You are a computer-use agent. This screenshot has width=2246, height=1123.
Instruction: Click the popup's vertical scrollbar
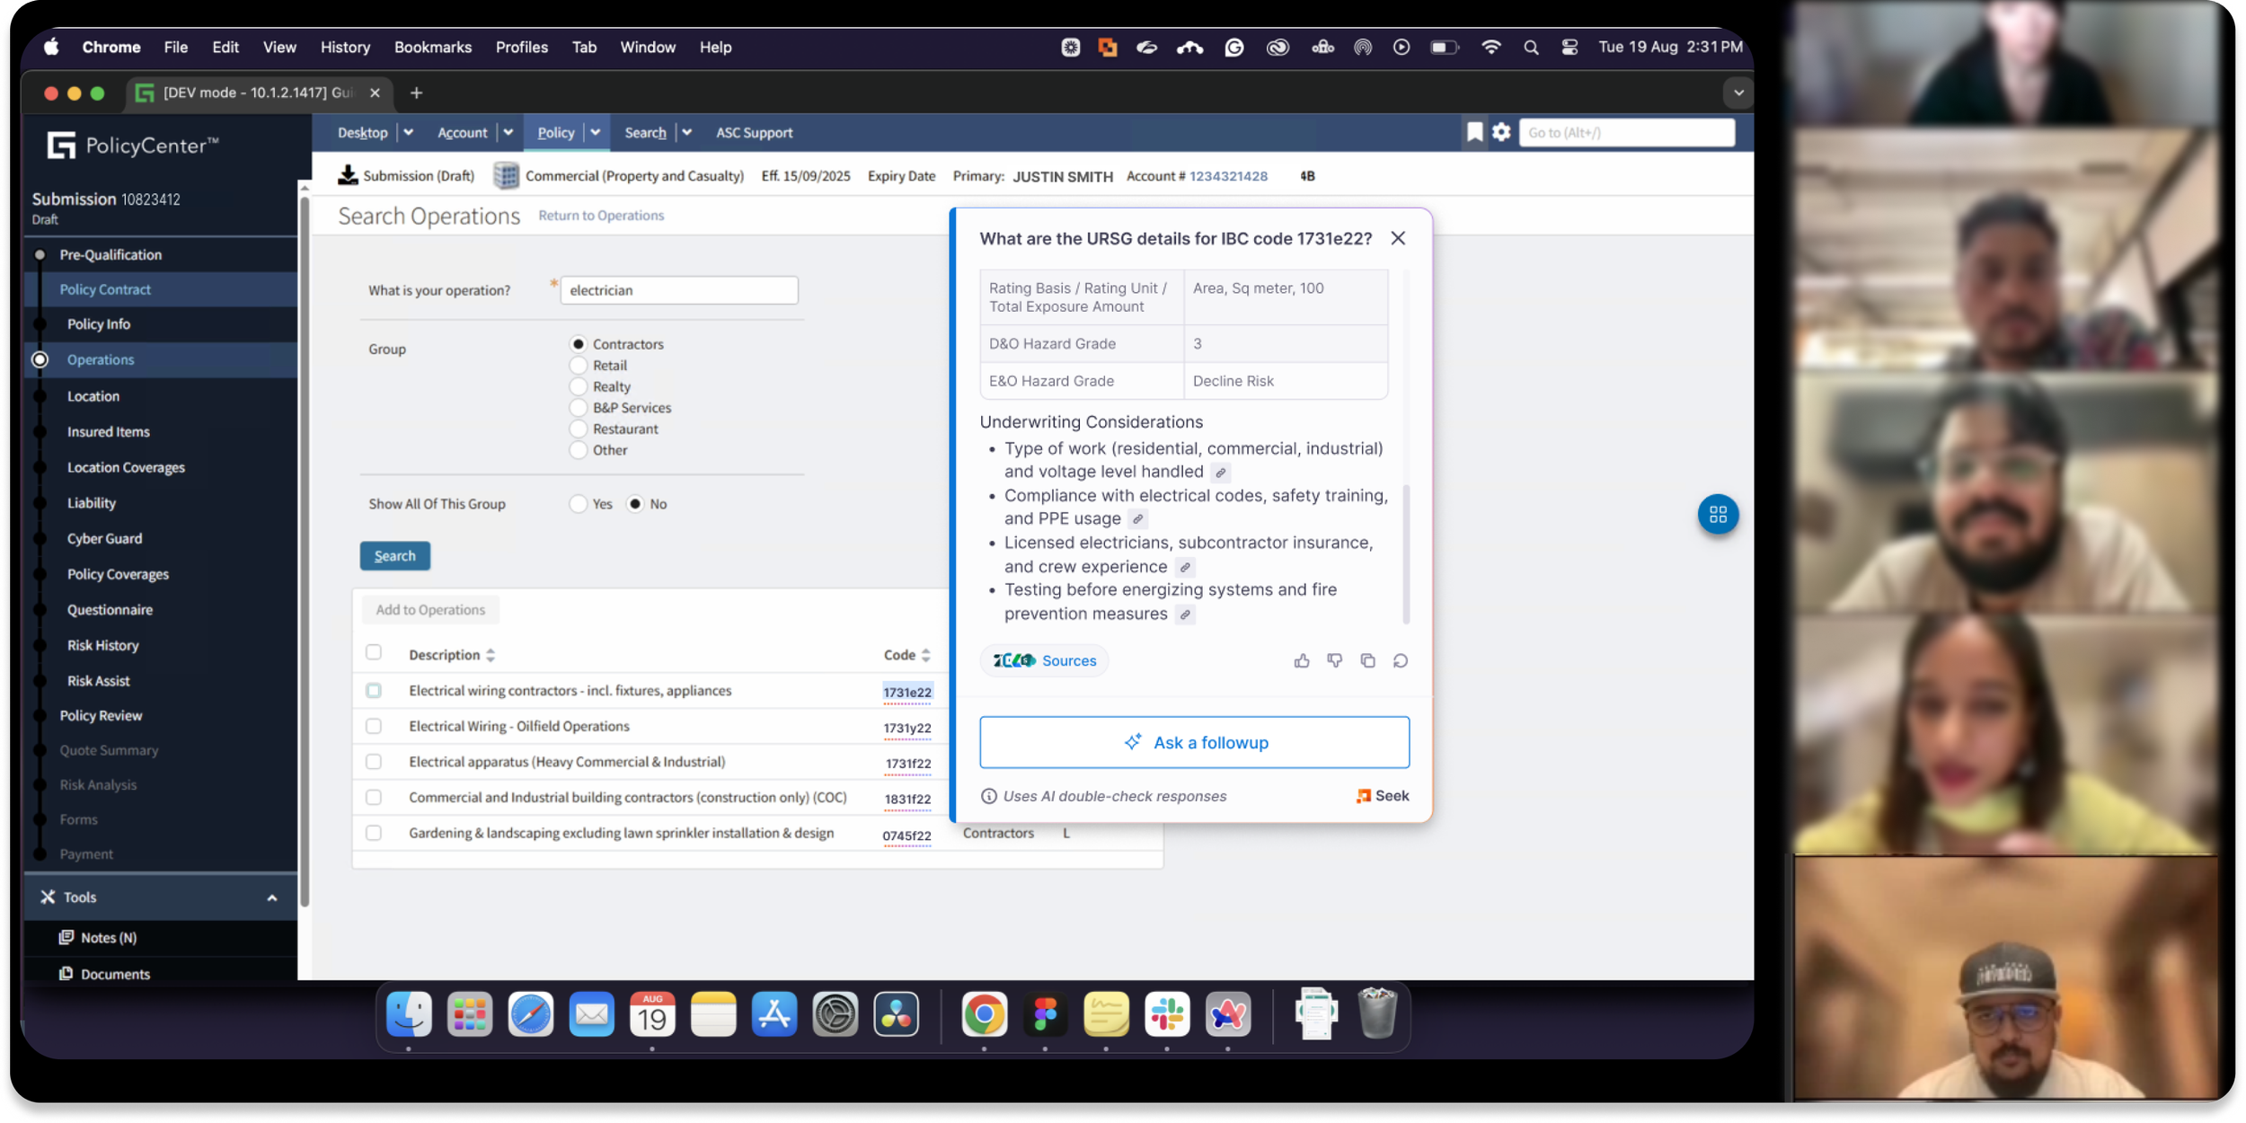1405,553
